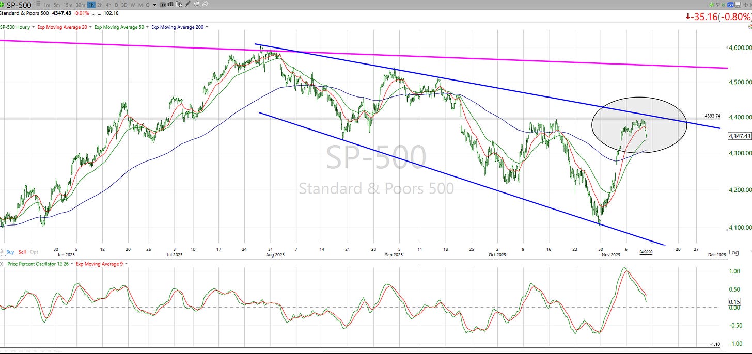
Task: Click the 4,347.43 current price label
Action: [739, 136]
